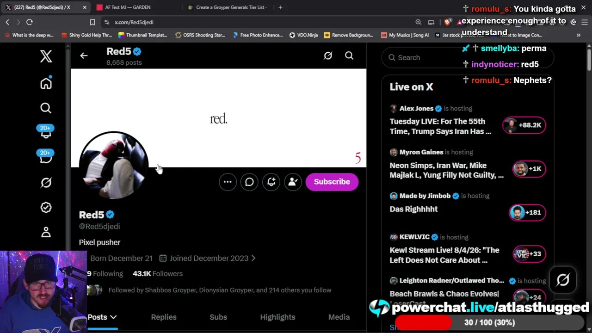The width and height of the screenshot is (592, 333).
Task: Click the +181 listeners pill
Action: point(527,213)
